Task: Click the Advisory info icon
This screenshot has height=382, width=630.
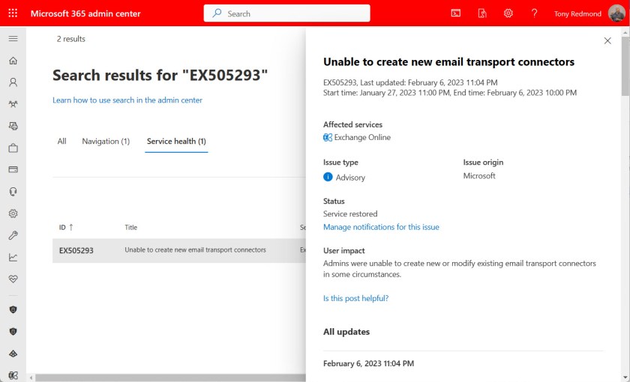Action: click(328, 177)
